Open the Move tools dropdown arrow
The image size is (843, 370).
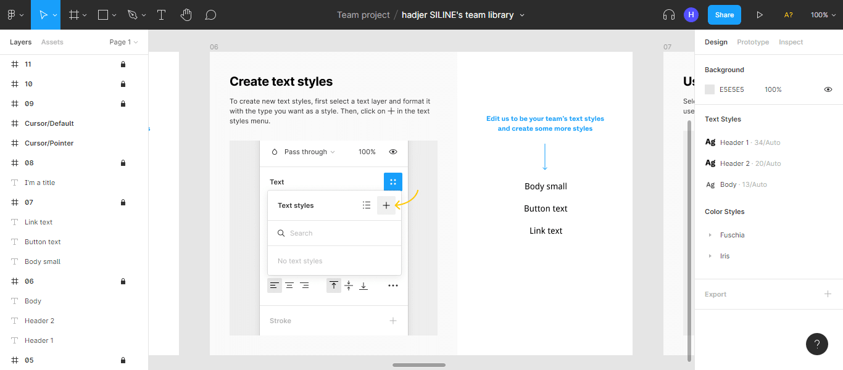coord(55,15)
